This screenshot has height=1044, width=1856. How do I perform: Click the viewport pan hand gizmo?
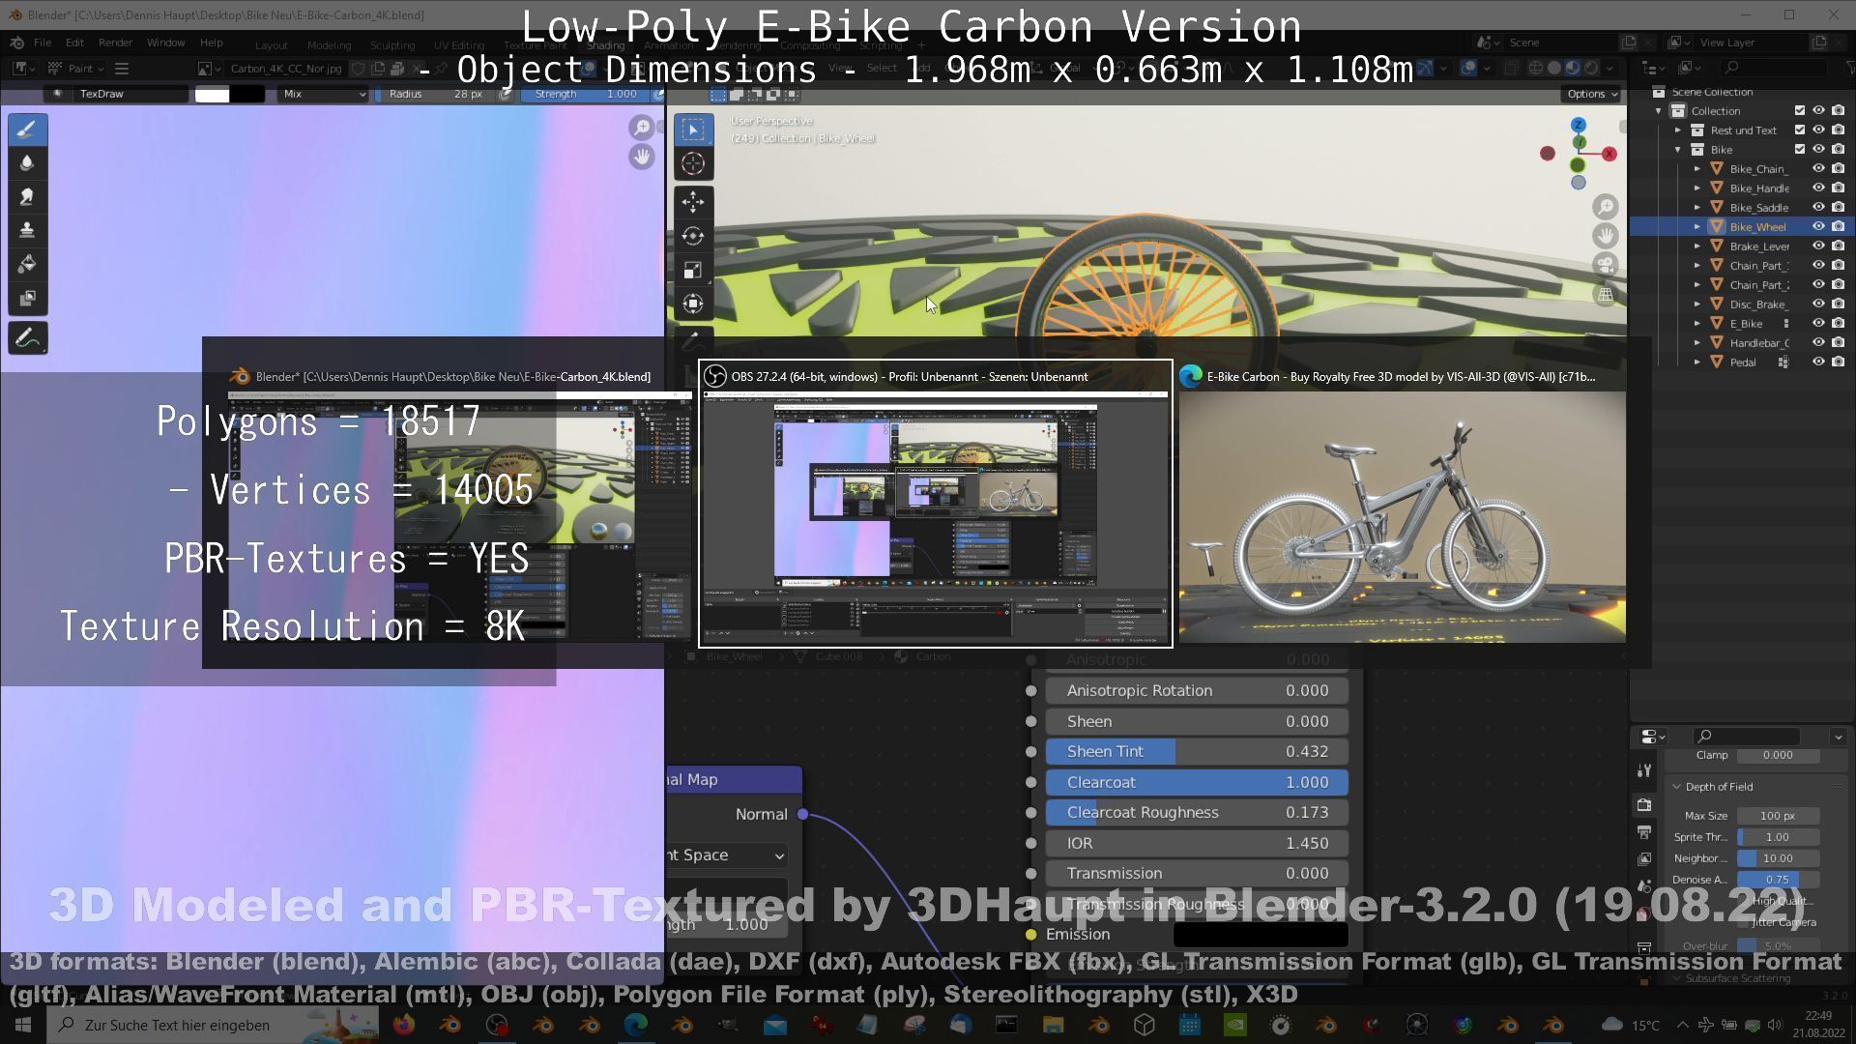(x=1606, y=236)
